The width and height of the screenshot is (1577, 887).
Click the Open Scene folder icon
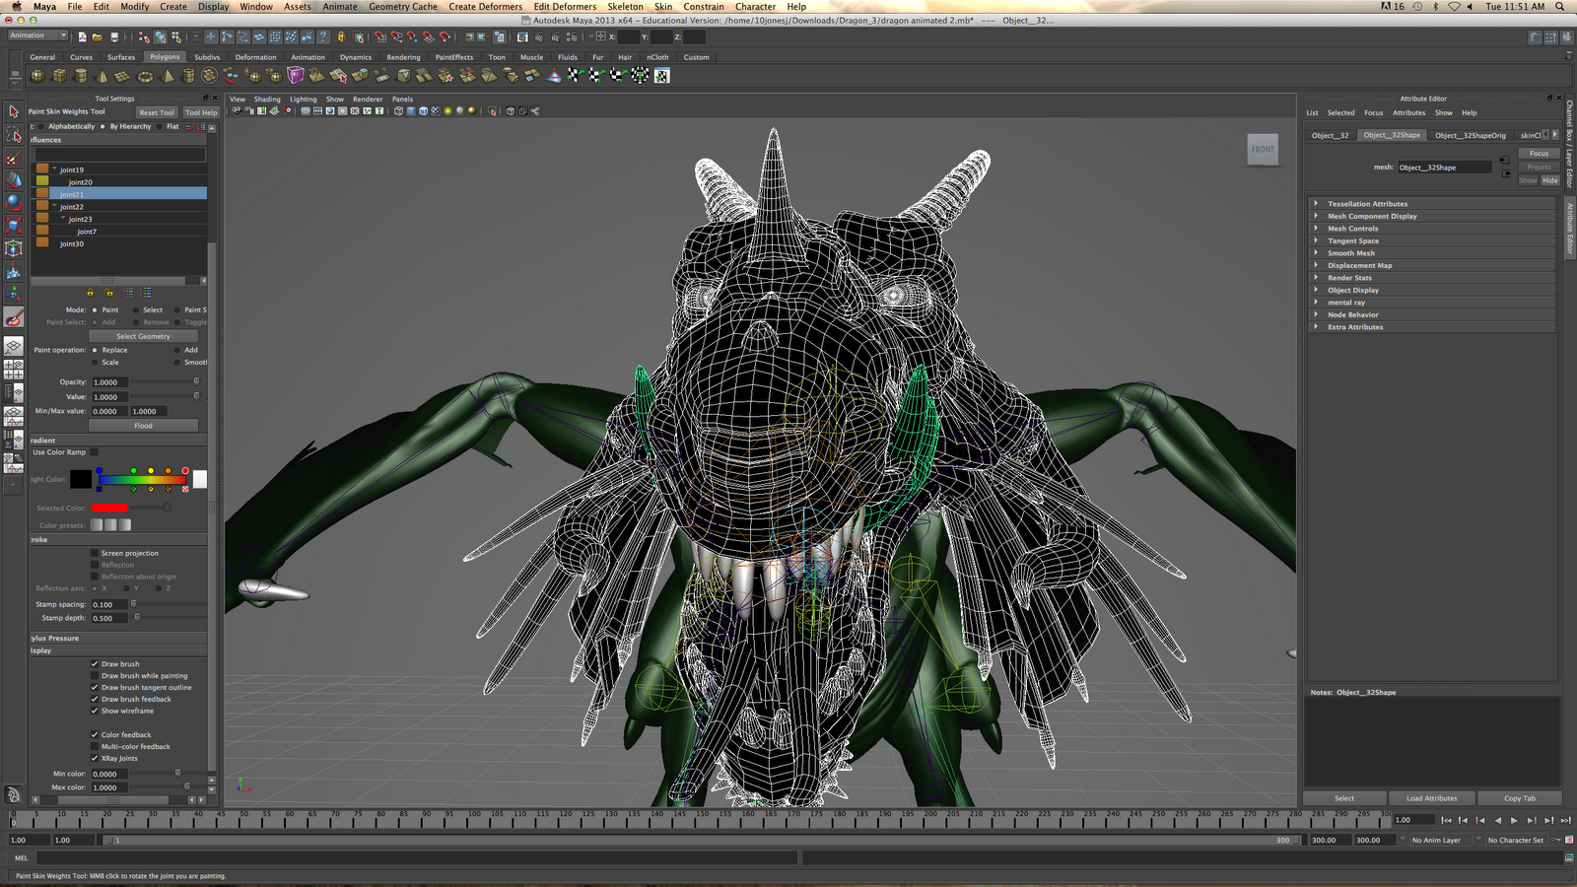click(97, 37)
